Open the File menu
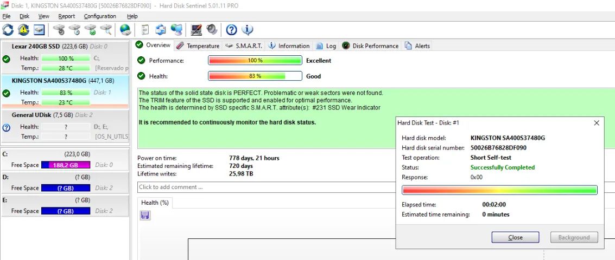The width and height of the screenshot is (615, 260). (7, 16)
